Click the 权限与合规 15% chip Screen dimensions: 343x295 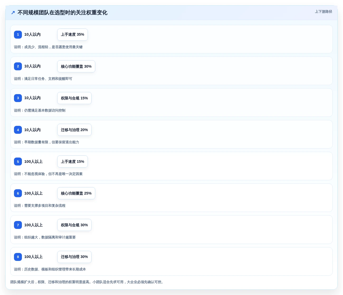point(74,98)
